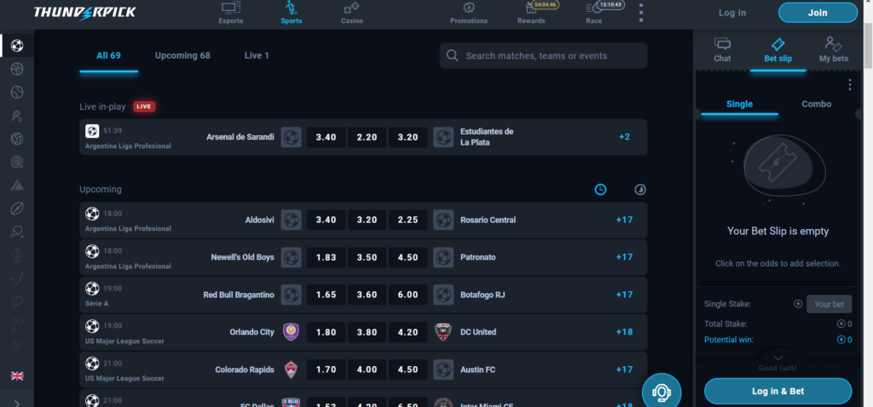Open the Sports section
The height and width of the screenshot is (407, 873).
pyautogui.click(x=292, y=14)
